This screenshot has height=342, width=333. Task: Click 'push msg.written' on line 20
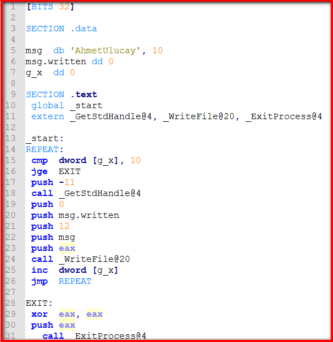tap(75, 215)
